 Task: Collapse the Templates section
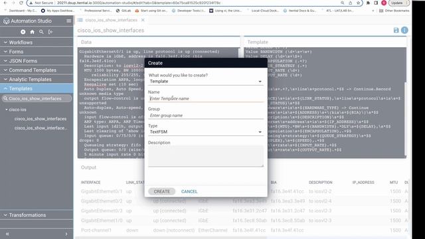(x=37, y=88)
